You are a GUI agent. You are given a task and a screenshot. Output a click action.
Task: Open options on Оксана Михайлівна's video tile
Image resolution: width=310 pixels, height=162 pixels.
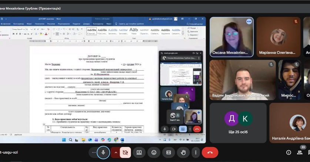coord(249,21)
